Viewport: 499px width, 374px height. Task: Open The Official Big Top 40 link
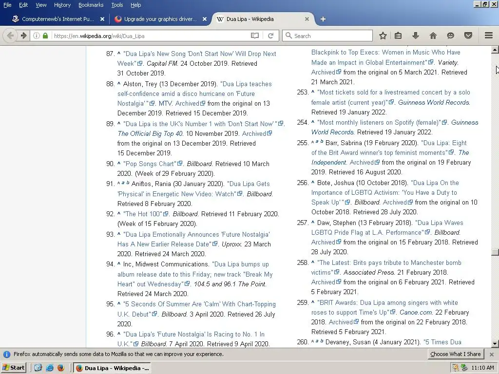pos(150,133)
